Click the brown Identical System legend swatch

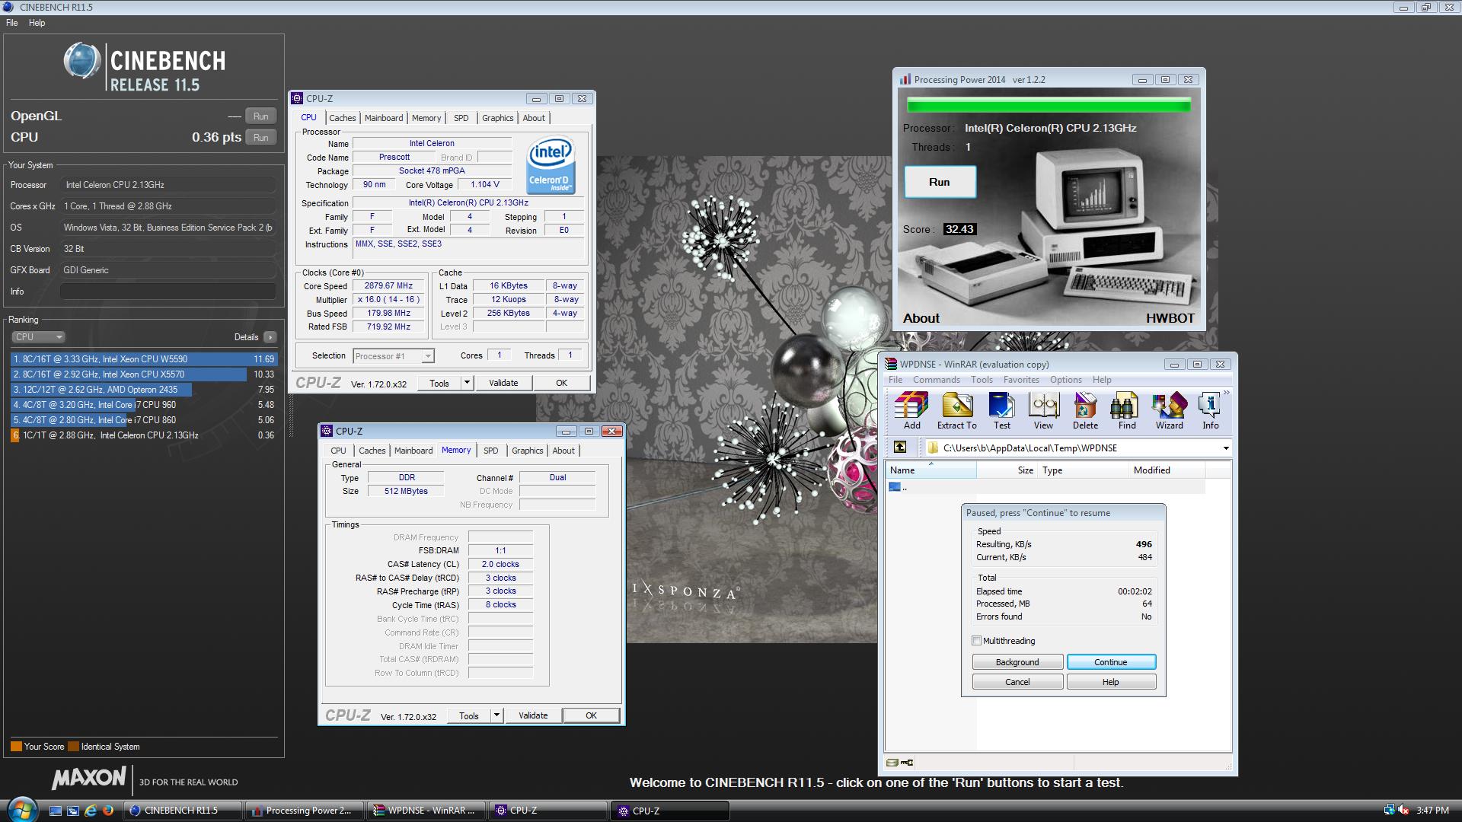73,747
